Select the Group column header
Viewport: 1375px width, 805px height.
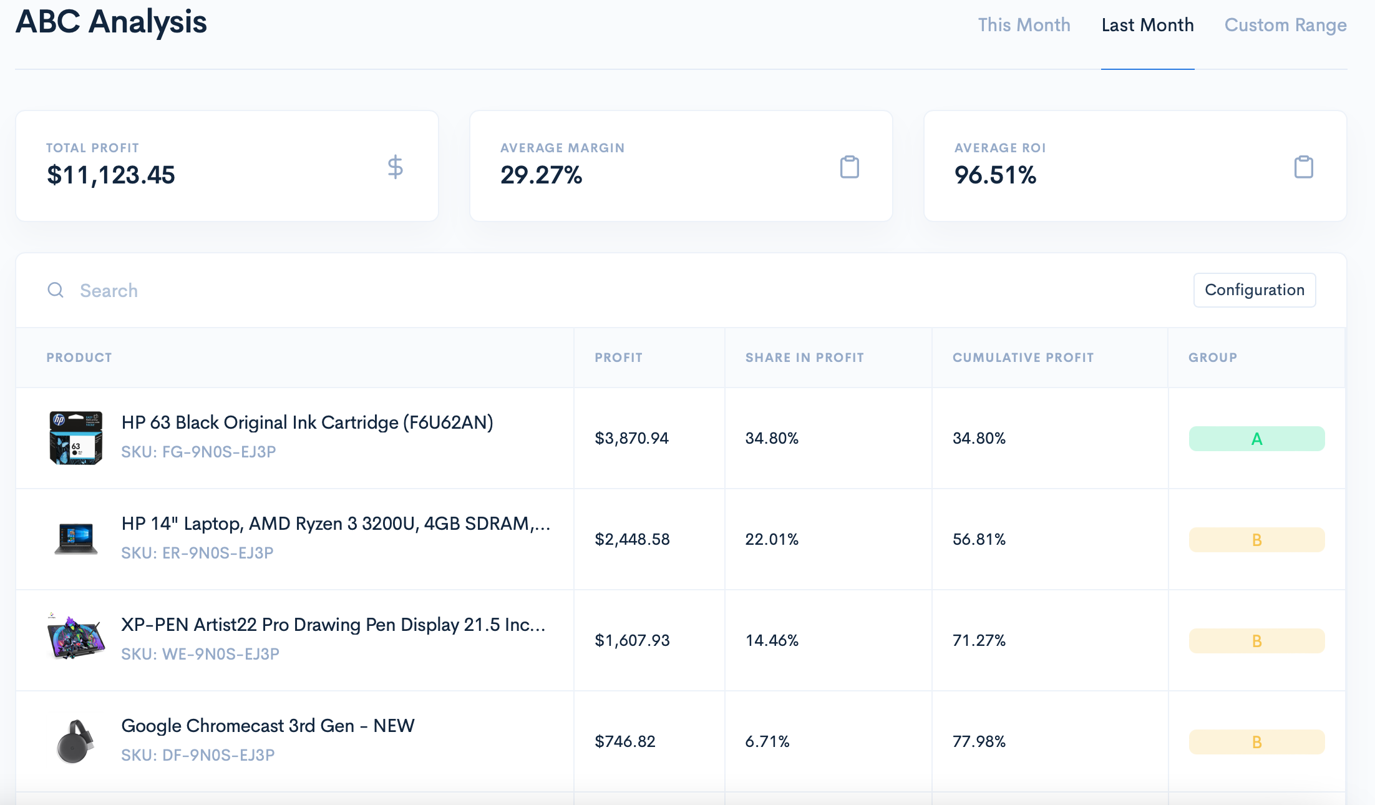(1212, 357)
